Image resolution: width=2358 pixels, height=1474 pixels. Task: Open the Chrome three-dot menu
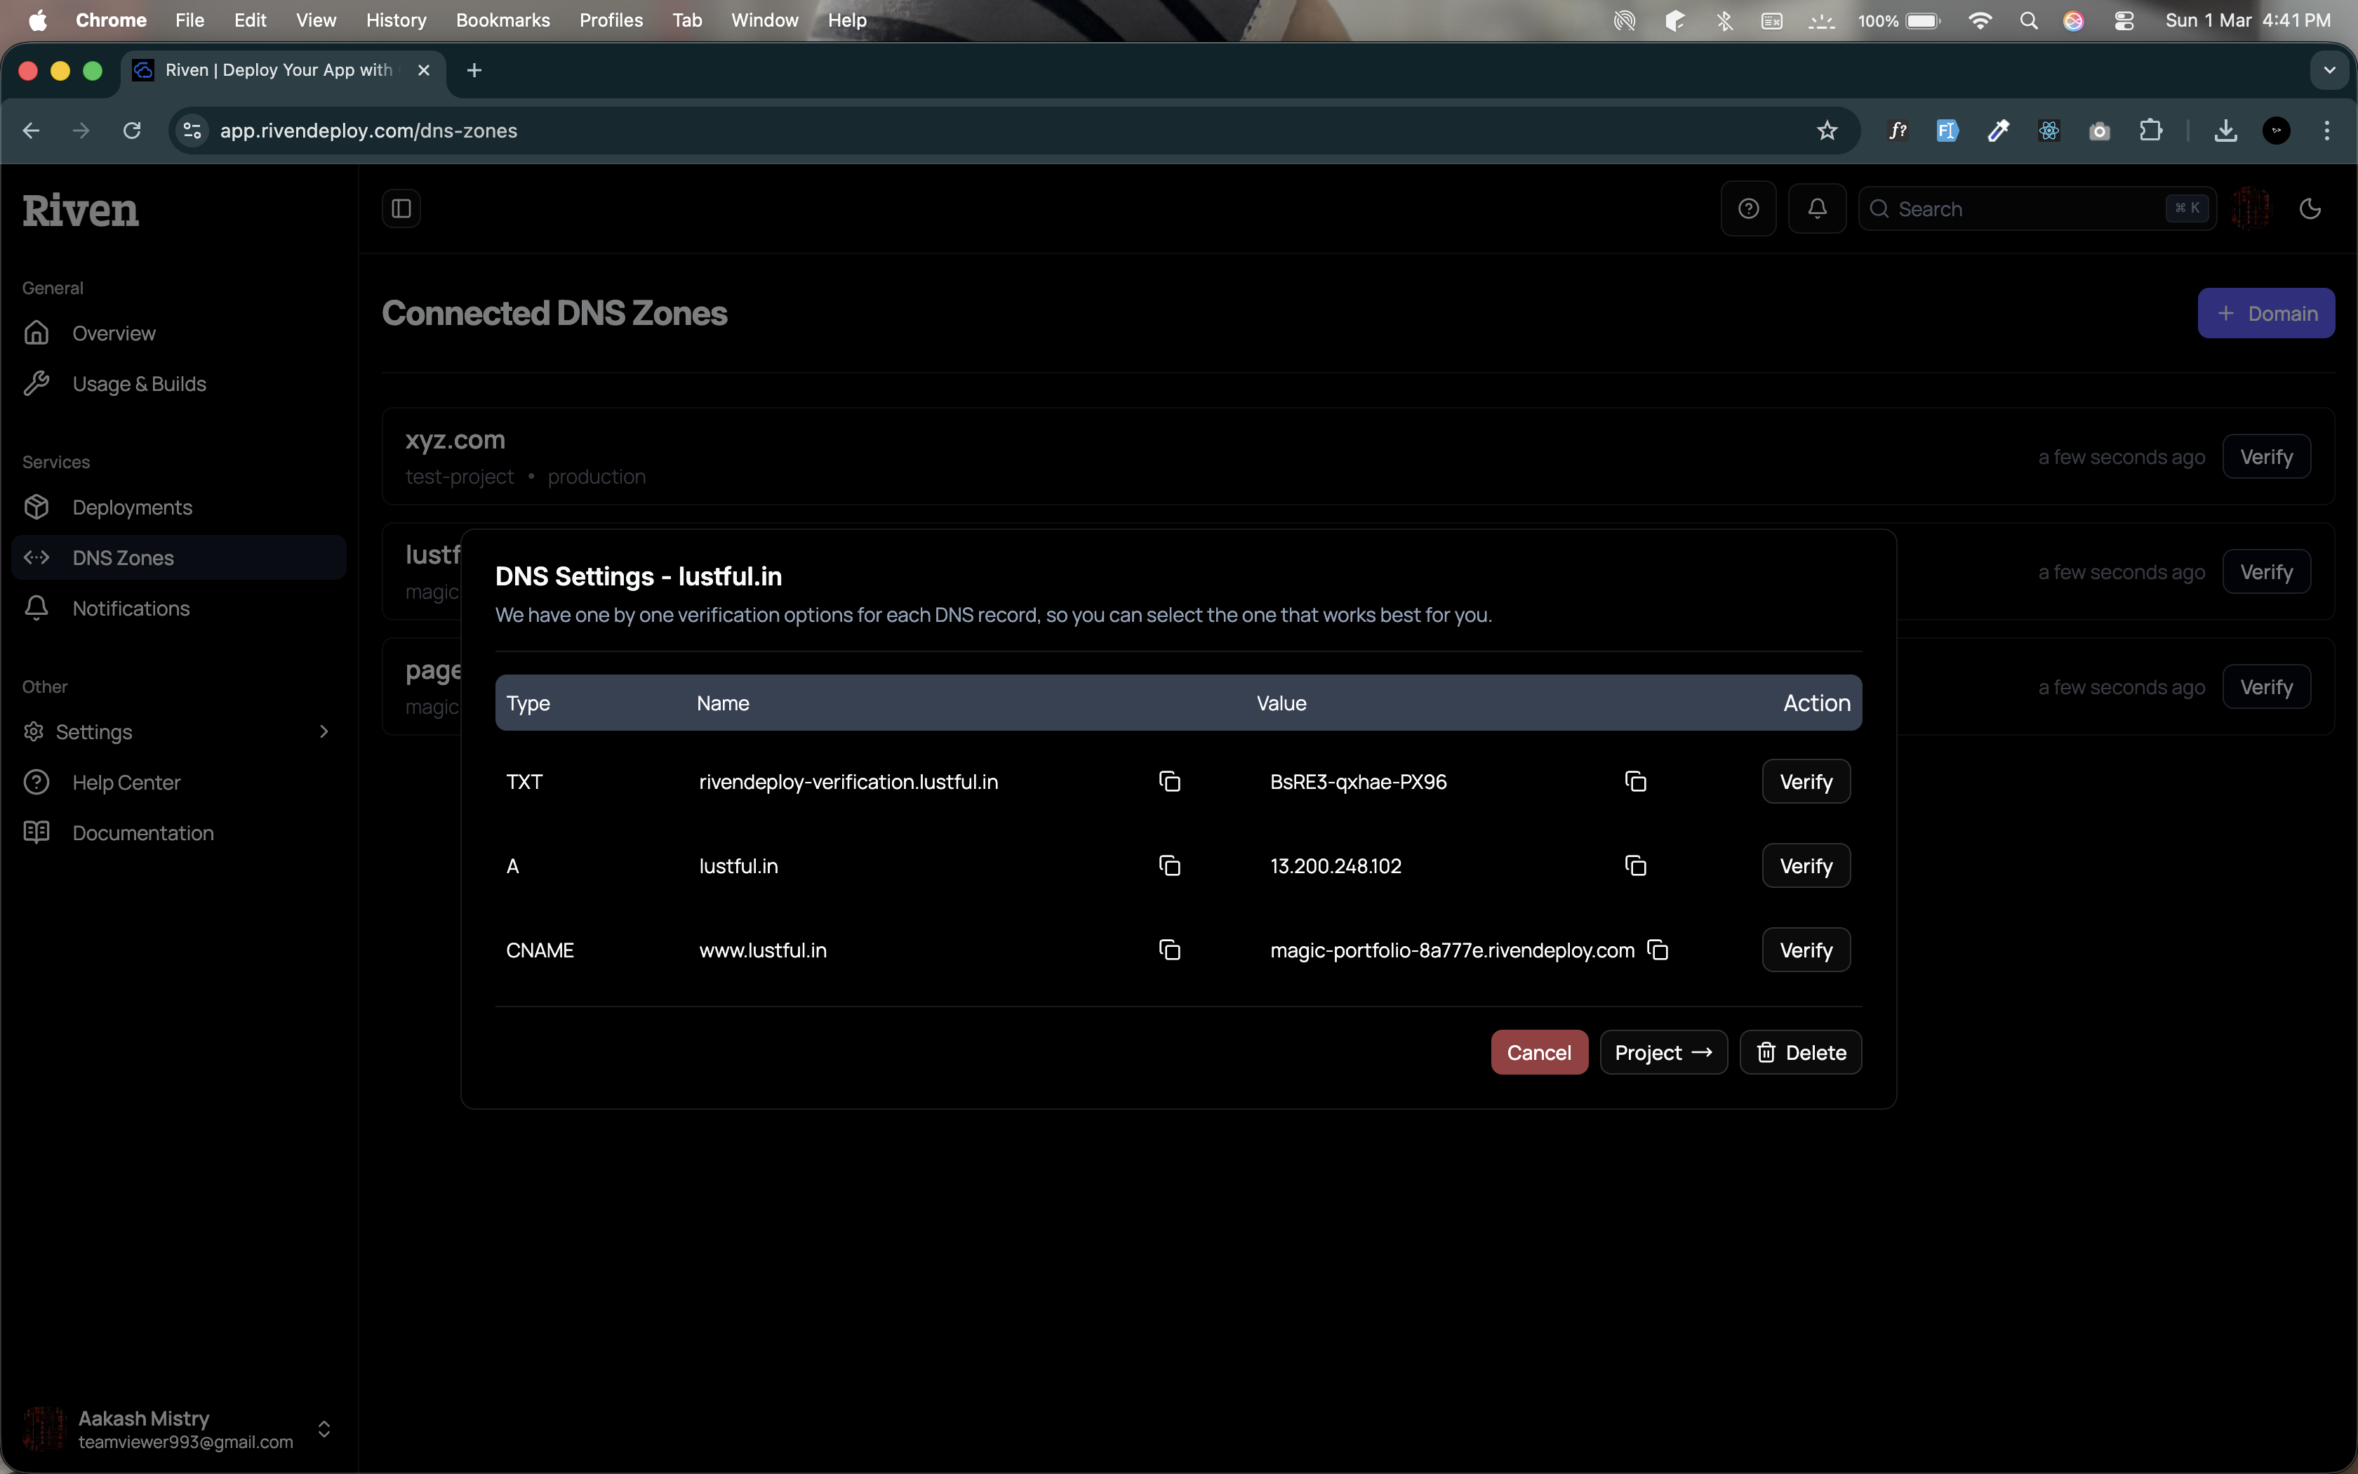point(2327,131)
